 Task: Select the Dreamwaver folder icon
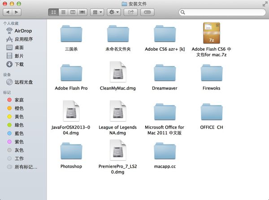tap(165, 73)
